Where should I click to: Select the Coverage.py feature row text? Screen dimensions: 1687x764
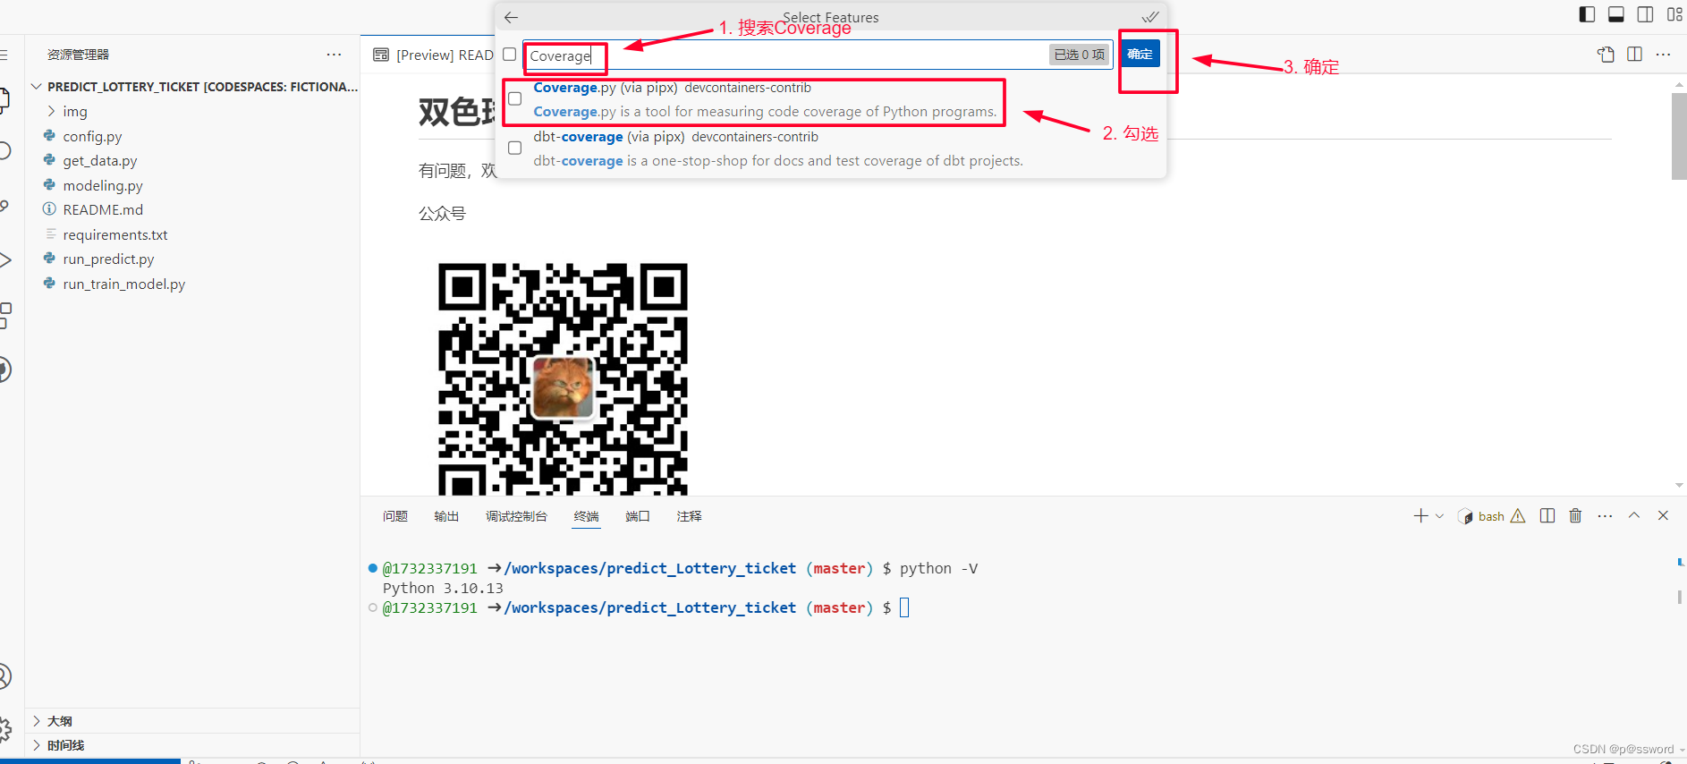point(765,99)
